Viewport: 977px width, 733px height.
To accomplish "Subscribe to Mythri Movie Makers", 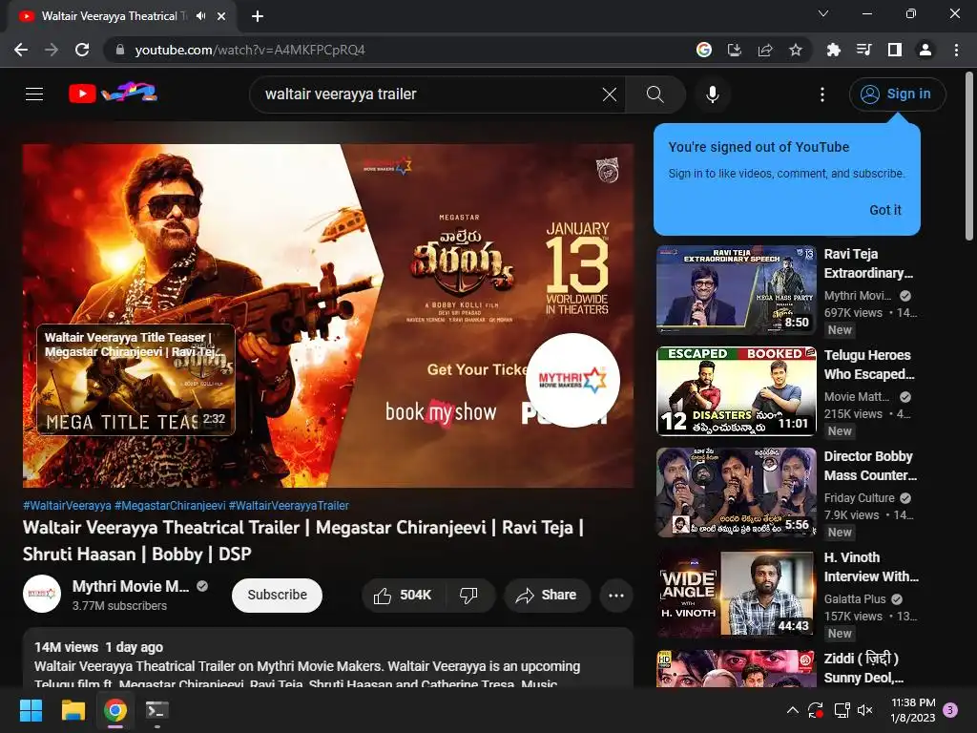I will 278,596.
